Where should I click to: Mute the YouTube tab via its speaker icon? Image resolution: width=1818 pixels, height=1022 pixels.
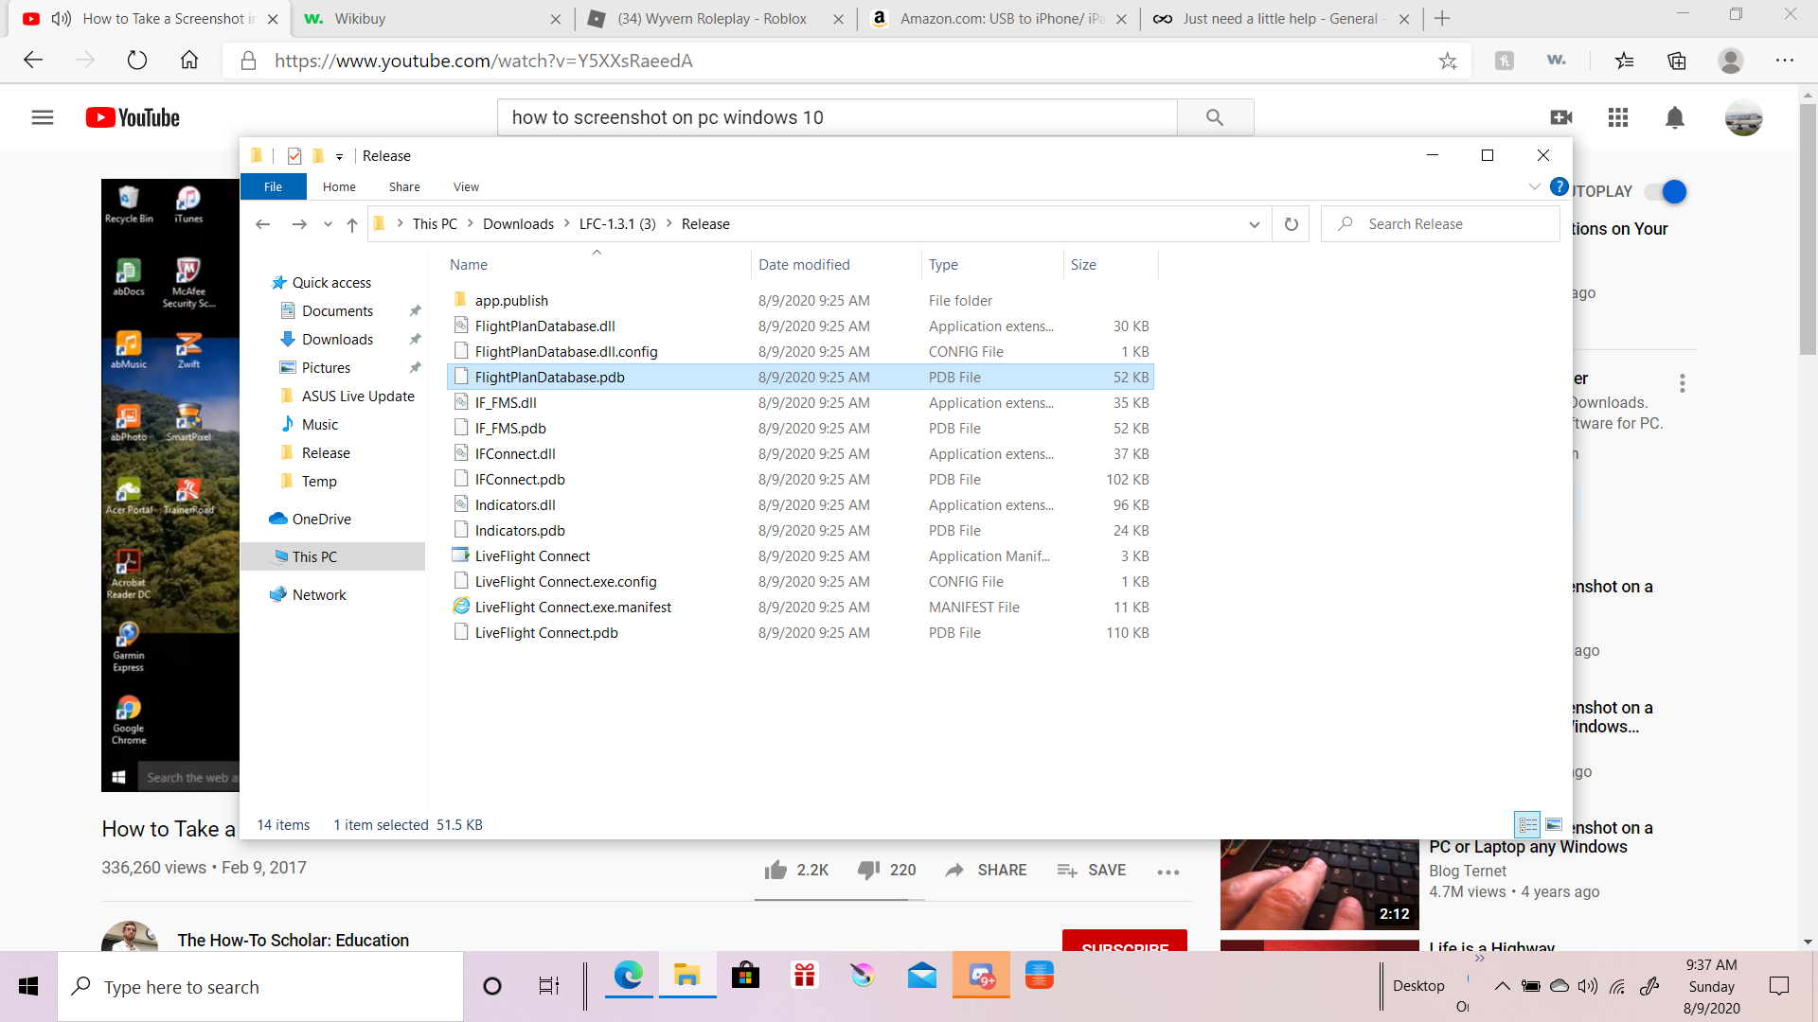tap(62, 19)
